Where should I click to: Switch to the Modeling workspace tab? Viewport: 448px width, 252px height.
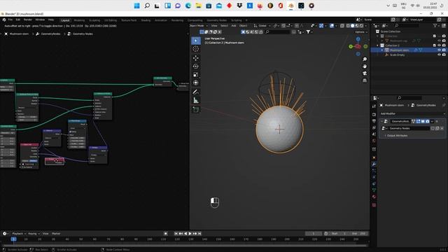tap(79, 20)
